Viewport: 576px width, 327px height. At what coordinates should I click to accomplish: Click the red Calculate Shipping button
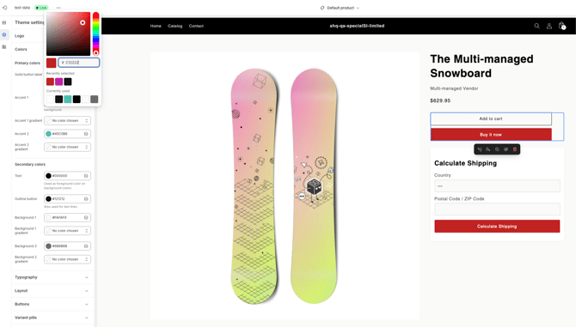pyautogui.click(x=497, y=227)
